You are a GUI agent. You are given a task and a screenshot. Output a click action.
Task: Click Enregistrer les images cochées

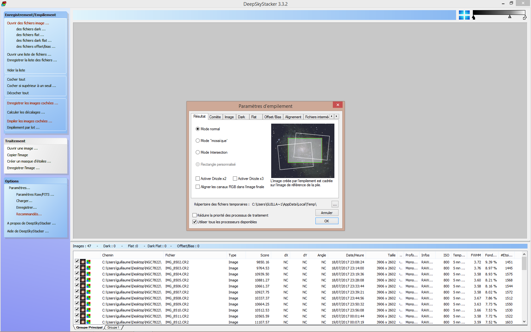33,103
